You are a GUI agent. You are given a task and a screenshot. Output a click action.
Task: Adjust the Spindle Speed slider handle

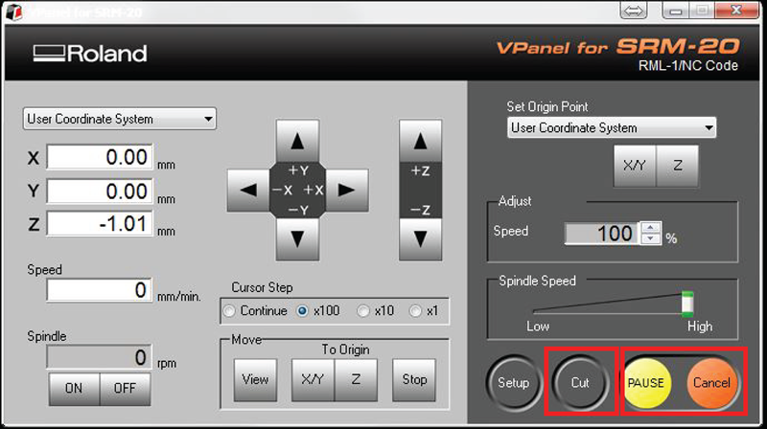(687, 304)
